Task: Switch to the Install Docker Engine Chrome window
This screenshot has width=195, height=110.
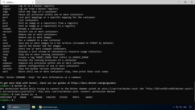Action: click(48, 107)
